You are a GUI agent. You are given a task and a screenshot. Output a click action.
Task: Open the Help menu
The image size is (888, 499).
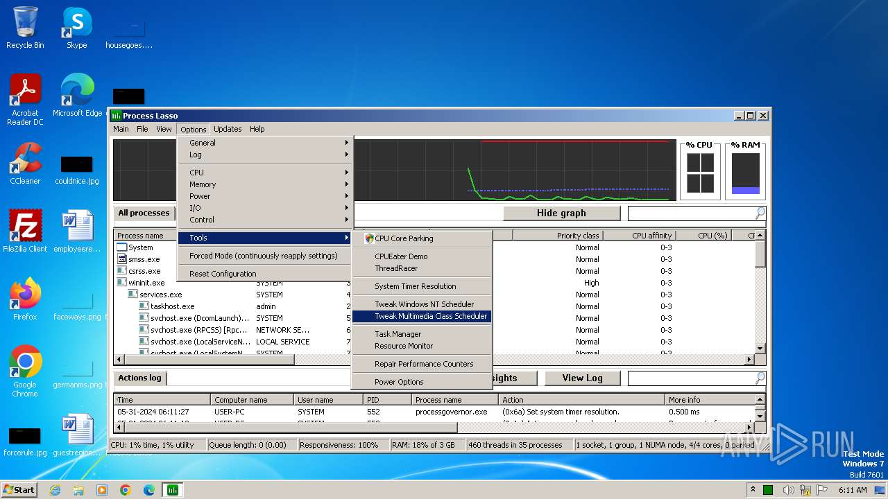257,129
